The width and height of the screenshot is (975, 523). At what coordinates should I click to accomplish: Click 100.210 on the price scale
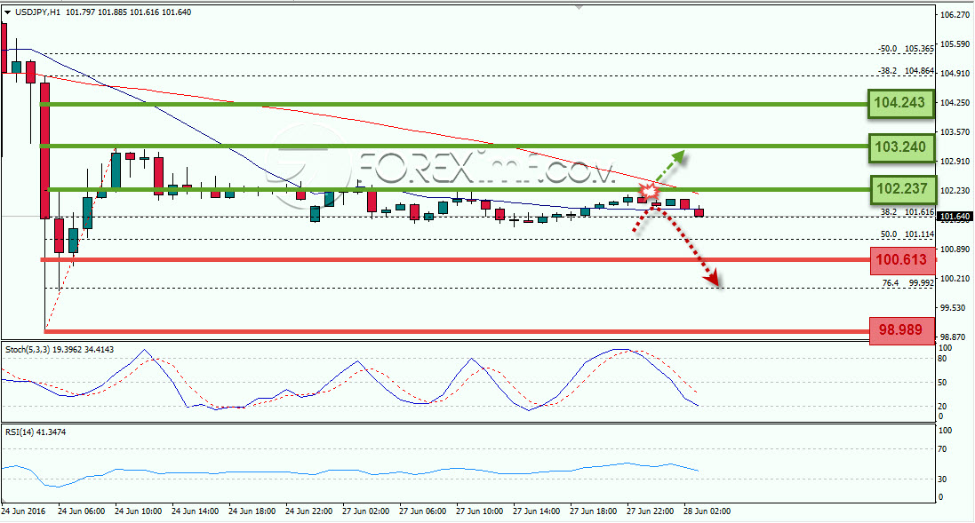point(955,278)
